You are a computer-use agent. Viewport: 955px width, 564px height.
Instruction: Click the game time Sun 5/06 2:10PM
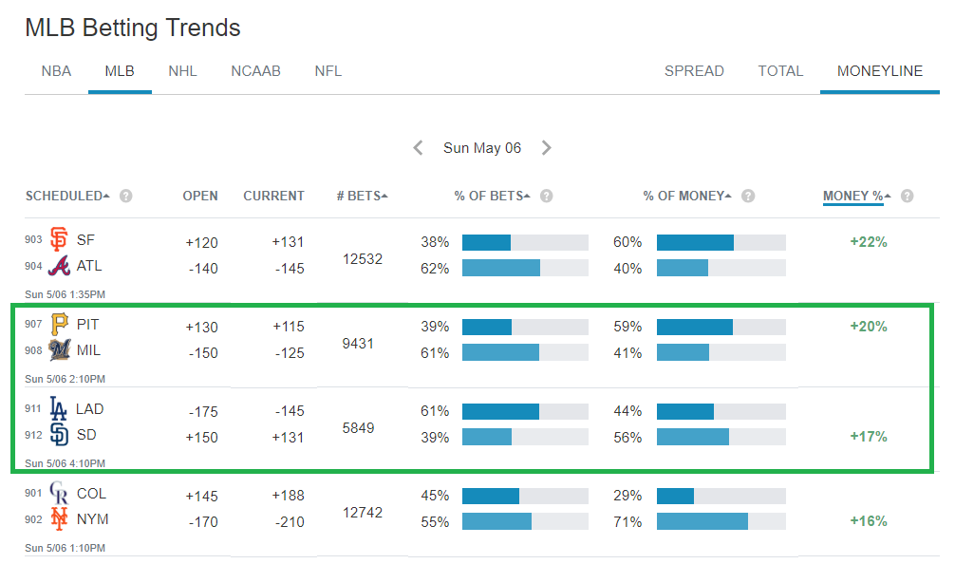click(66, 380)
